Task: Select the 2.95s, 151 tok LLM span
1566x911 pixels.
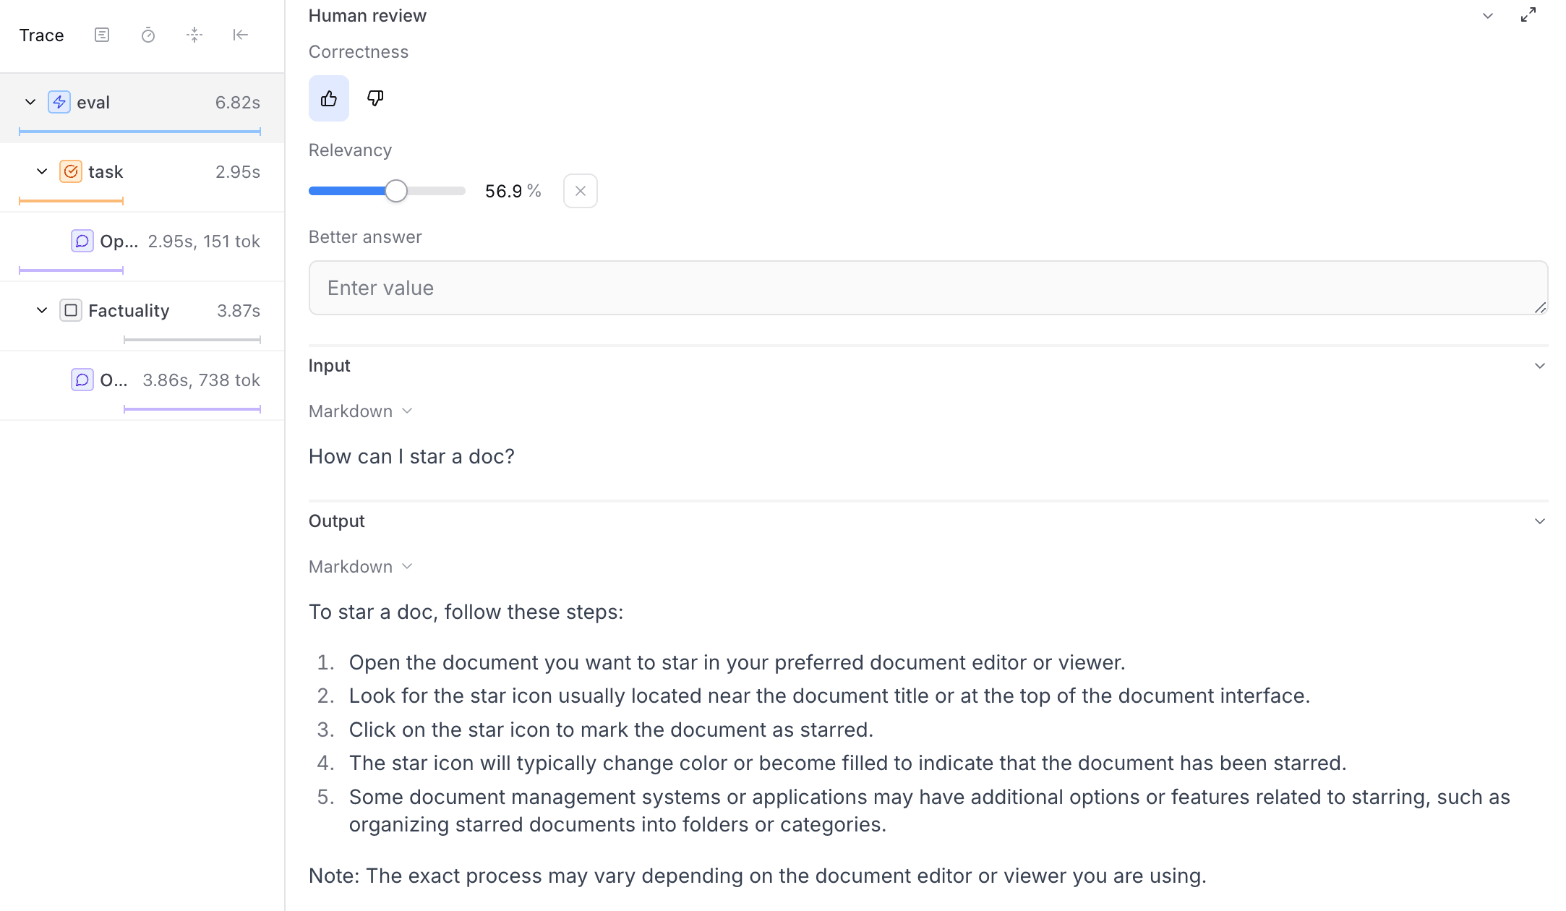Action: (165, 241)
